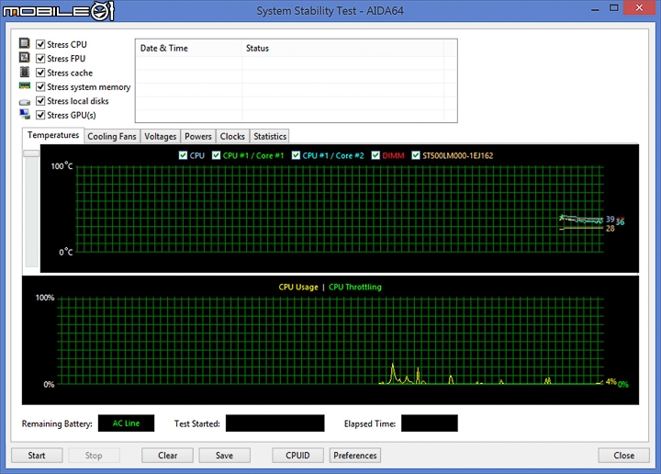Click the Status column header
This screenshot has height=474, width=661.
[342, 48]
